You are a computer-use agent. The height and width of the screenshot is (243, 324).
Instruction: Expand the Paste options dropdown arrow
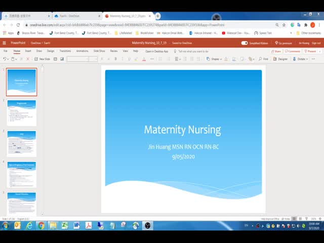[x=16, y=59]
